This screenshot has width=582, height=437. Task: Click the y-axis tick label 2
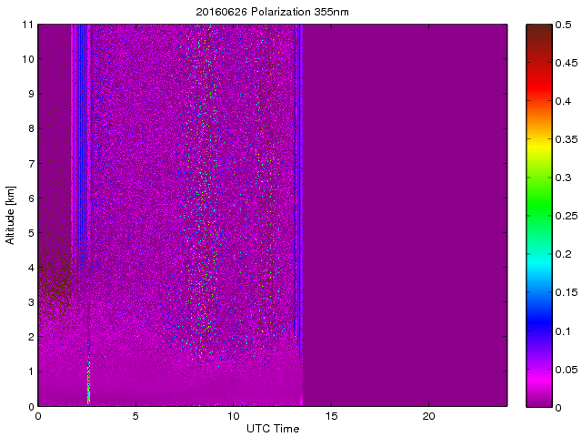tap(30, 337)
